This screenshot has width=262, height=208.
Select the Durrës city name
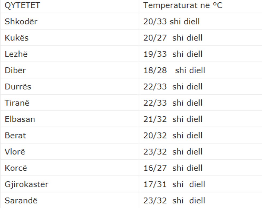[18, 87]
